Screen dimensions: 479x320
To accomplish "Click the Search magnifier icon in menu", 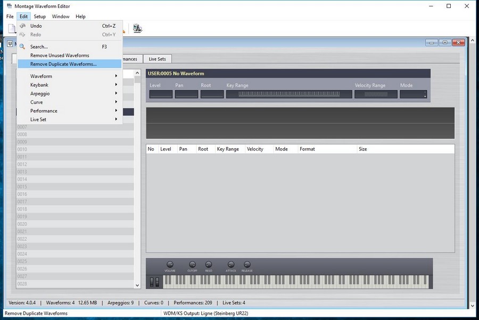I will (x=22, y=47).
